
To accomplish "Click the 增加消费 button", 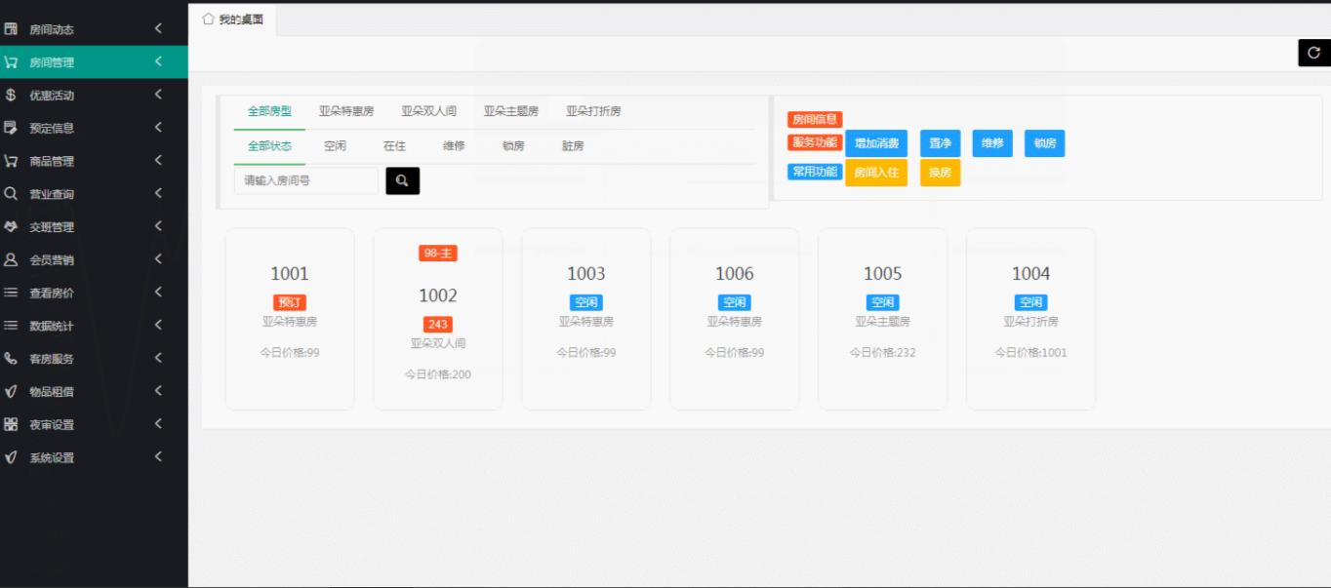I will point(876,143).
